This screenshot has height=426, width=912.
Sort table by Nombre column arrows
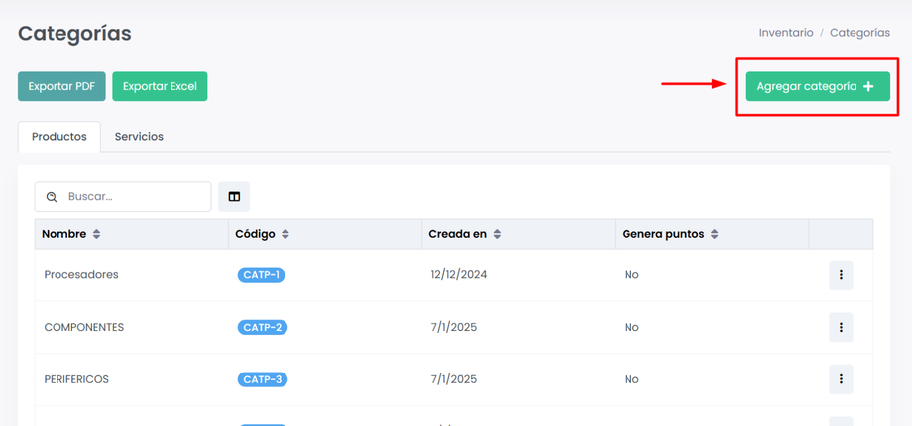pos(96,234)
